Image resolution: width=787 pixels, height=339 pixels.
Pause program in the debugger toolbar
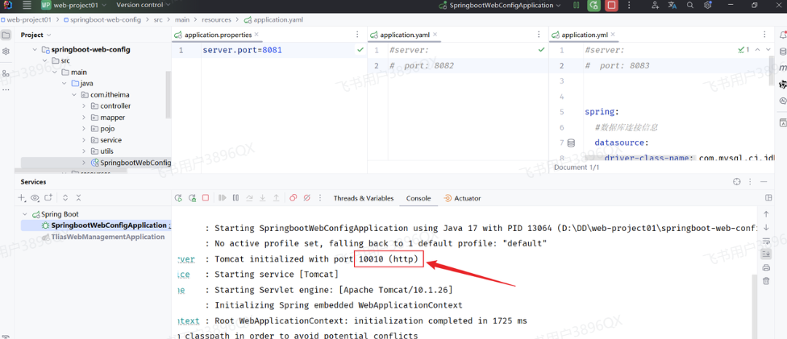click(x=236, y=198)
